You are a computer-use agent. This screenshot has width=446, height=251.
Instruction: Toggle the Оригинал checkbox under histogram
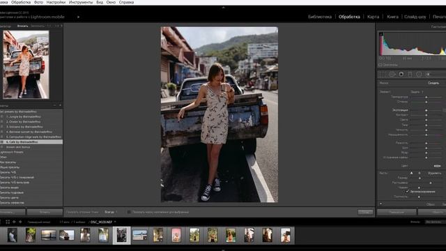tap(380, 65)
